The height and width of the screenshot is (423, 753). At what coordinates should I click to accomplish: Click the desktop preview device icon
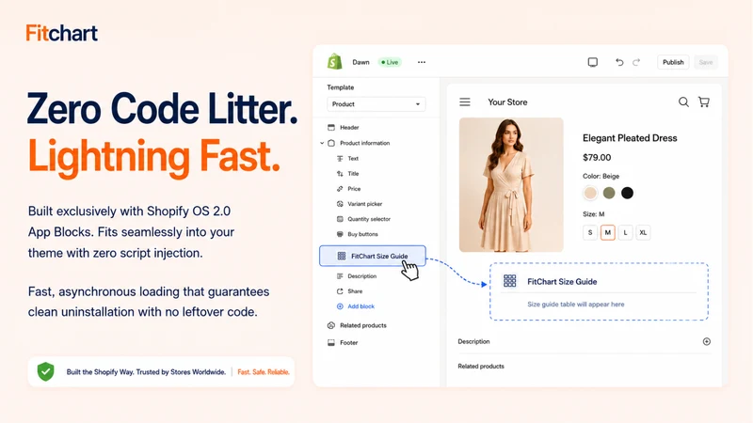tap(593, 62)
